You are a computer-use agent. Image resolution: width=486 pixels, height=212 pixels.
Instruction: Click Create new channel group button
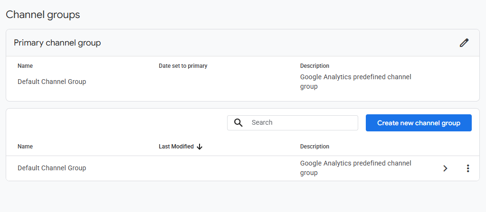point(419,123)
